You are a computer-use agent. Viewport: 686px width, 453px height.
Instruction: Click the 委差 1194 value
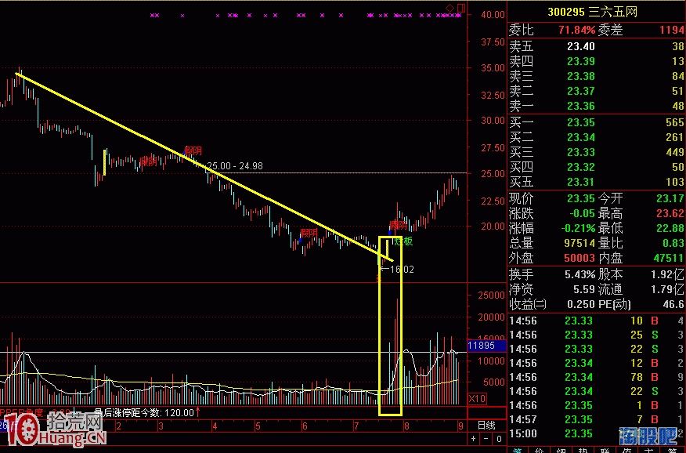[672, 31]
